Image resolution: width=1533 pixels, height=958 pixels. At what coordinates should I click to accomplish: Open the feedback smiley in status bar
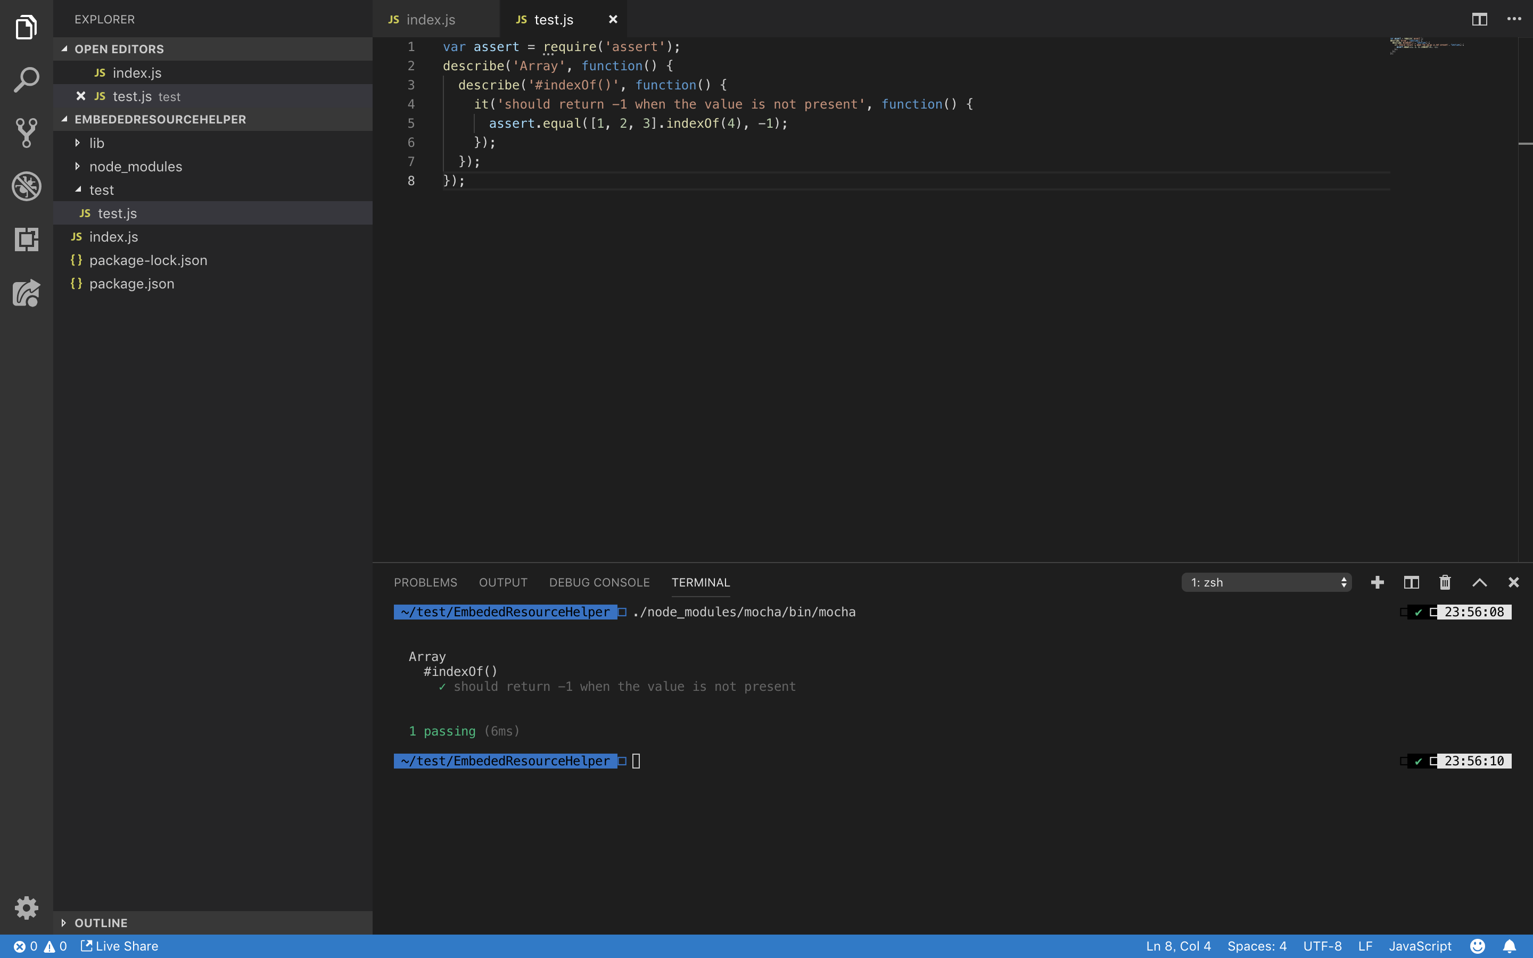tap(1477, 946)
